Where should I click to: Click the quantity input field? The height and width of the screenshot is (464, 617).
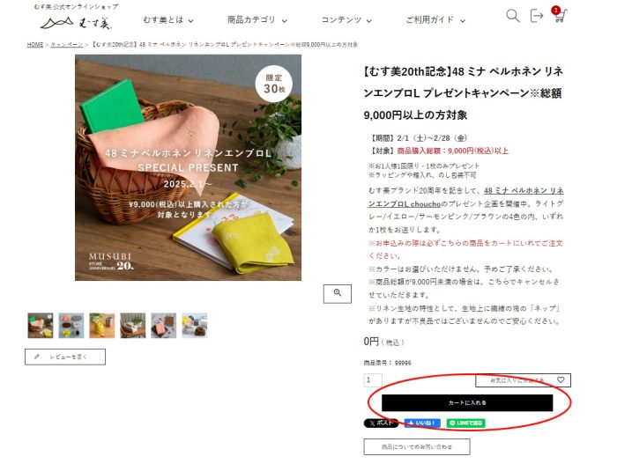click(x=373, y=380)
